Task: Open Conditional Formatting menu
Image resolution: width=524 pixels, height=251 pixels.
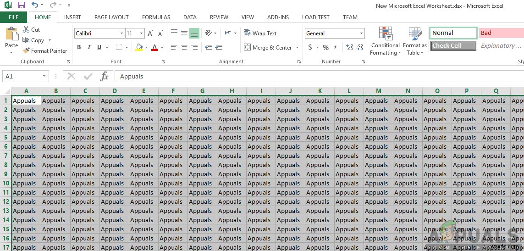Action: click(385, 41)
